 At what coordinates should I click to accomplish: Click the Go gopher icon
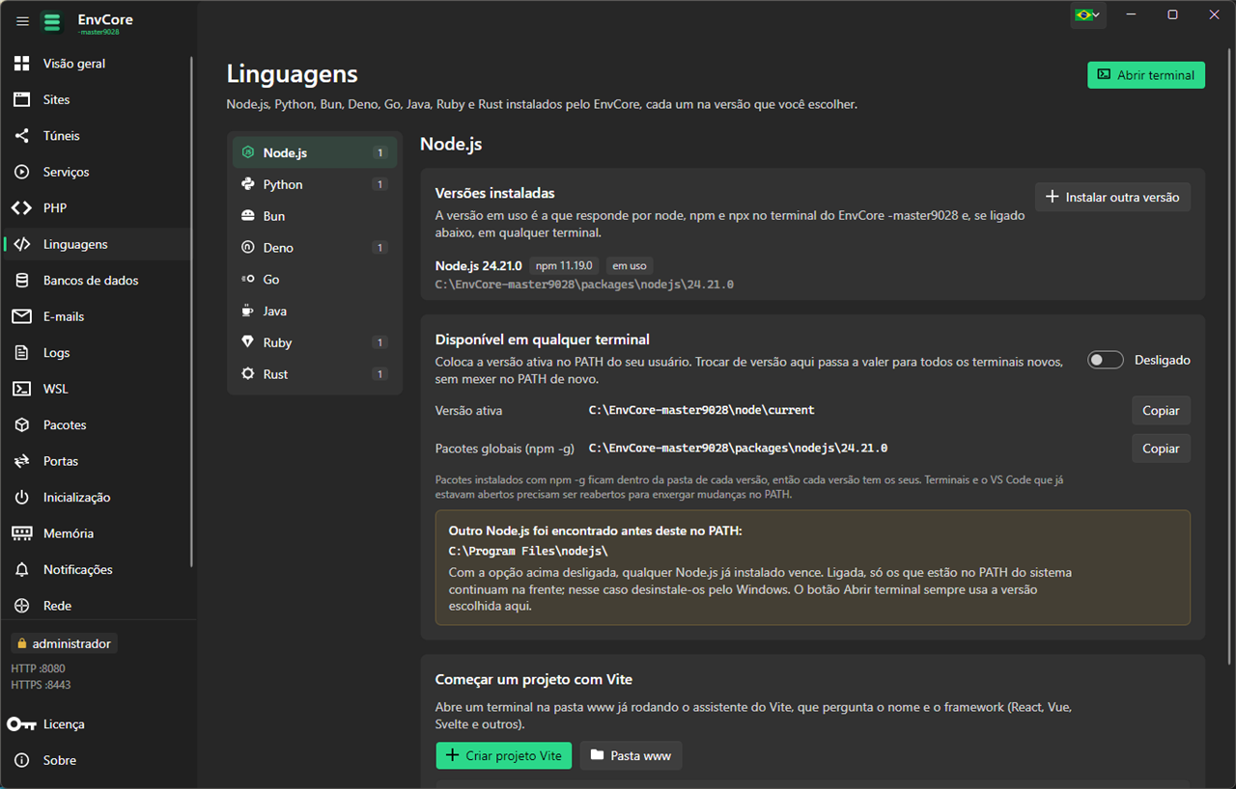click(248, 279)
